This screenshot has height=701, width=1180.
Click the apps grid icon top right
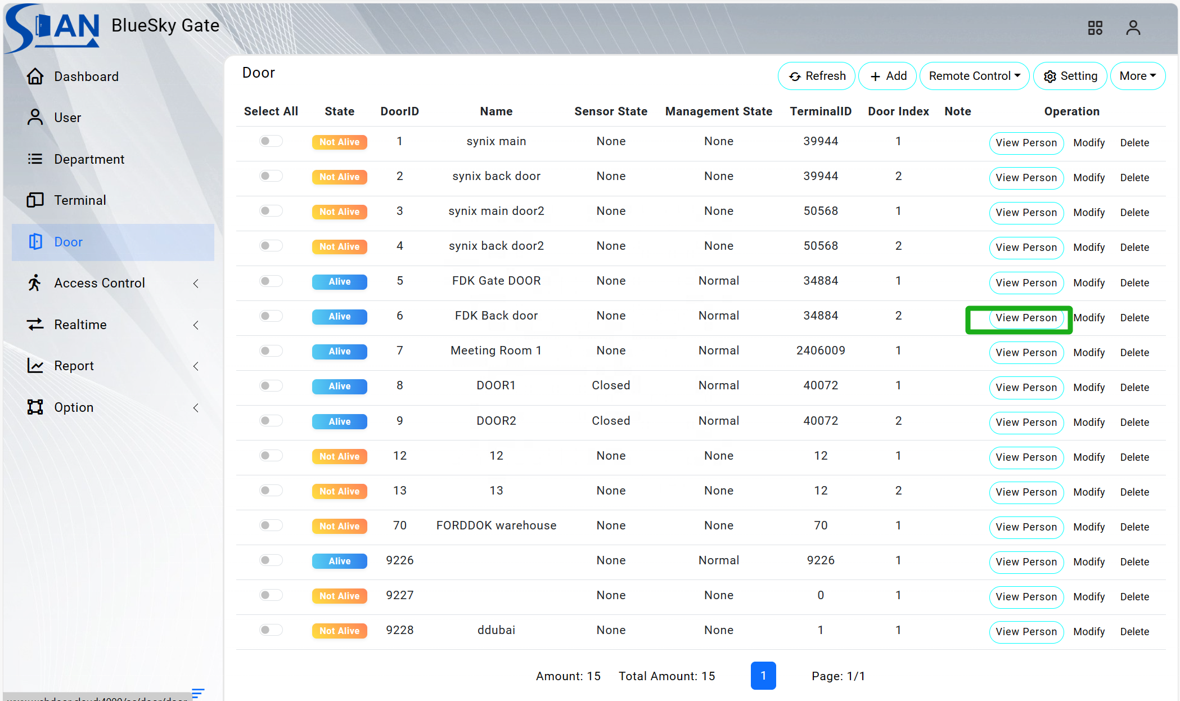click(1095, 27)
